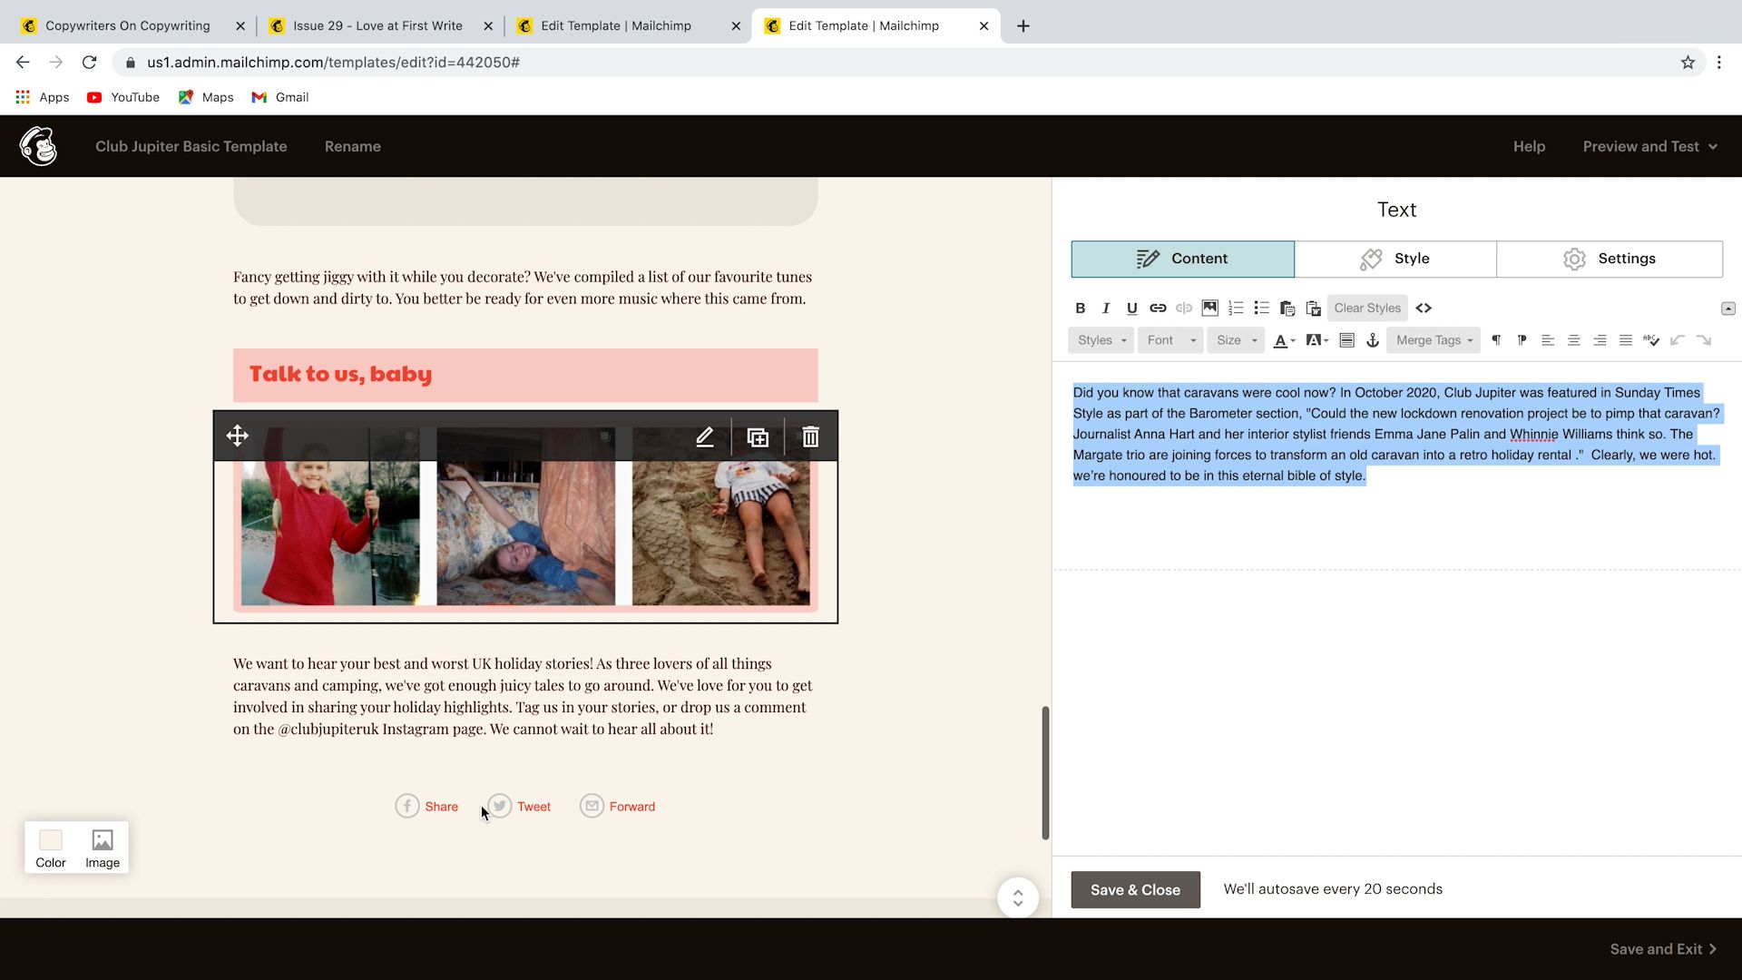Click the Tweet link
This screenshot has height=980, width=1742.
pyautogui.click(x=519, y=807)
